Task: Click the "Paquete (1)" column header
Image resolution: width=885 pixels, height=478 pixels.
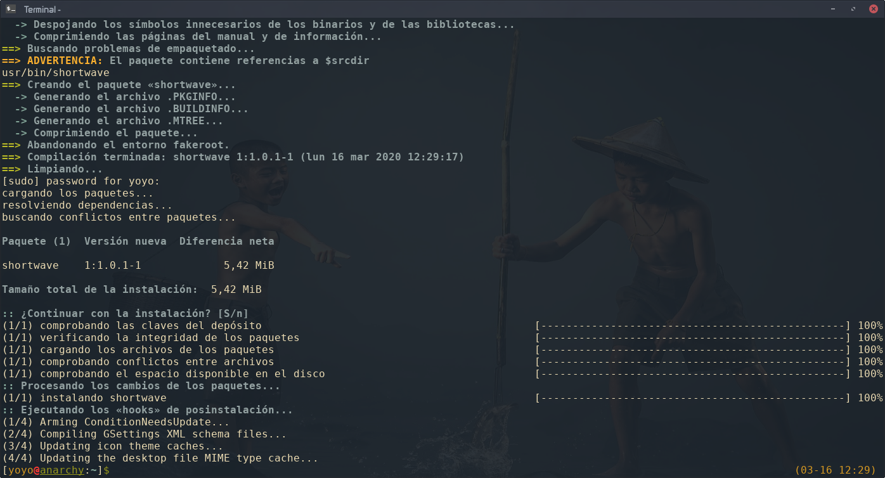Action: point(37,242)
